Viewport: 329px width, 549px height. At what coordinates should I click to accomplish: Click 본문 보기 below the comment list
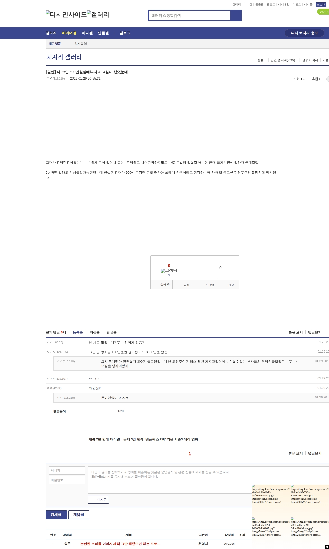296,453
